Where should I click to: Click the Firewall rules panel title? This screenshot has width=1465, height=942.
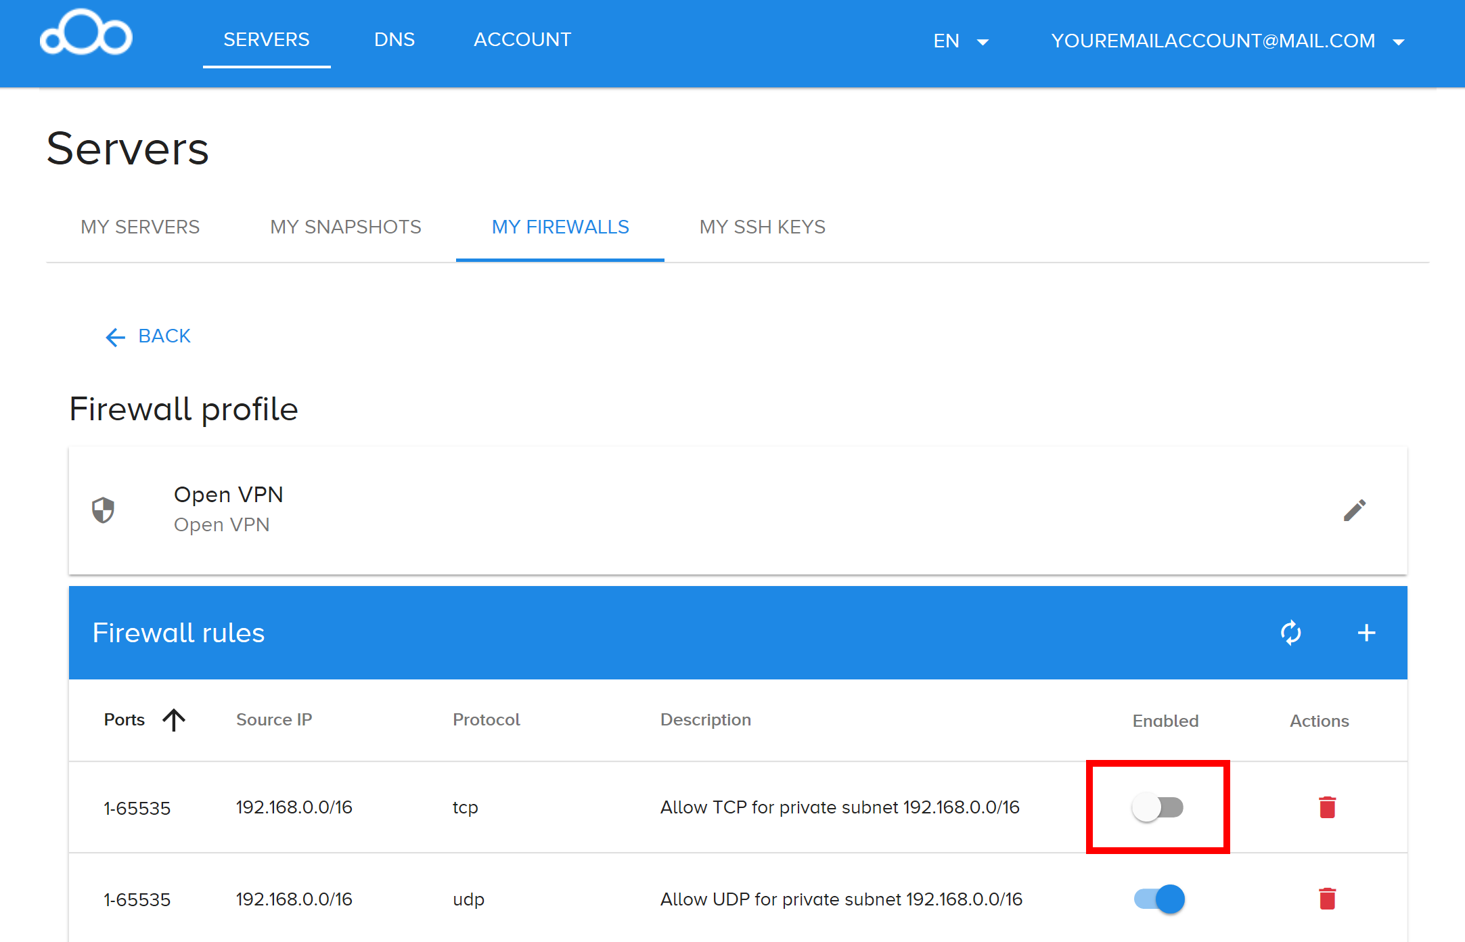[179, 633]
